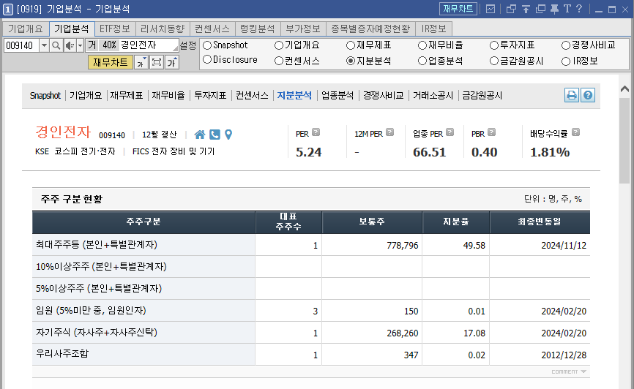This screenshot has height=389, width=634.
Task: Click the T font icon in title bar
Action: (x=567, y=9)
